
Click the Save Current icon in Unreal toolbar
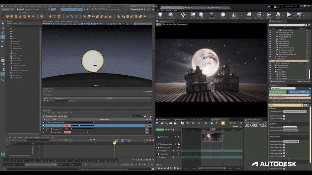tap(160, 15)
